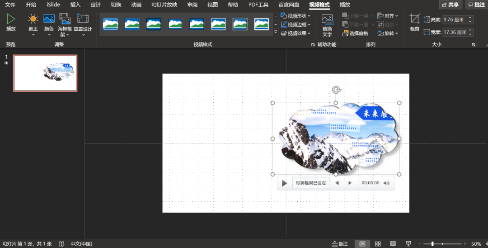Switch to slide sorter view icon

click(x=378, y=244)
